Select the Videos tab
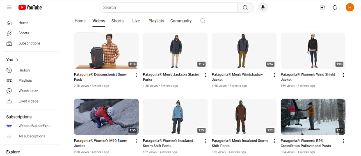361x156 pixels. (99, 21)
